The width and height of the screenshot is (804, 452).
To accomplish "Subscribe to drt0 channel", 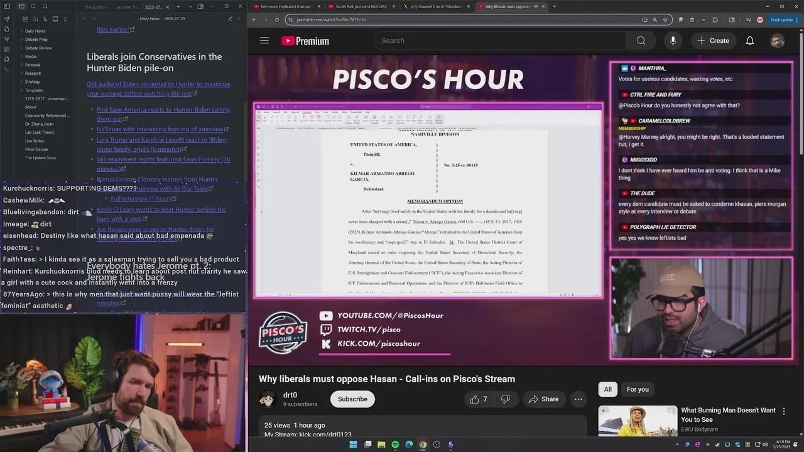I will [x=352, y=399].
